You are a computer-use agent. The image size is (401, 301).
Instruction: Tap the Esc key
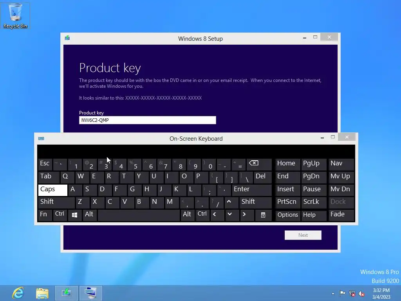(x=45, y=164)
